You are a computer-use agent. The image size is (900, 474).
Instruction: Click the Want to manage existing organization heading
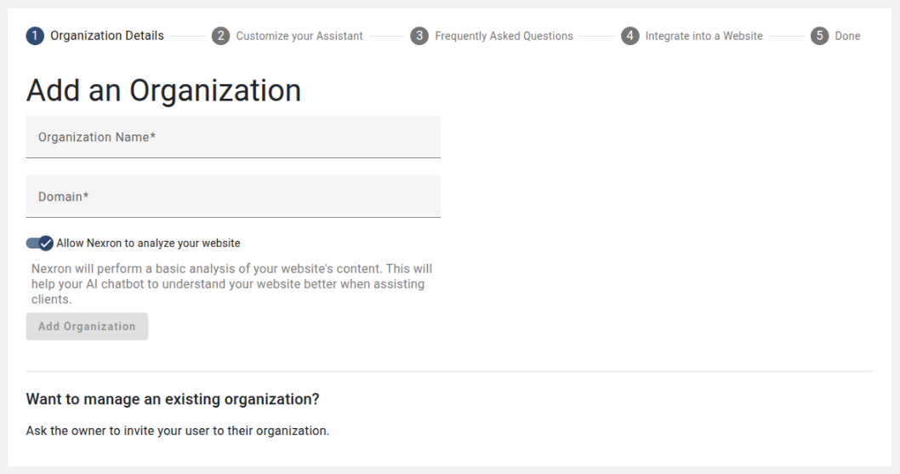click(173, 399)
